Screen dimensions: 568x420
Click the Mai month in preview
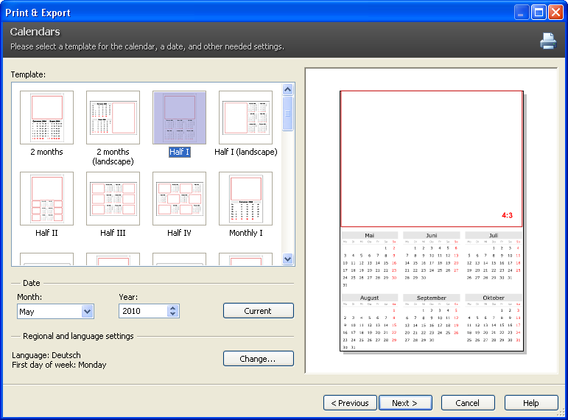click(370, 260)
